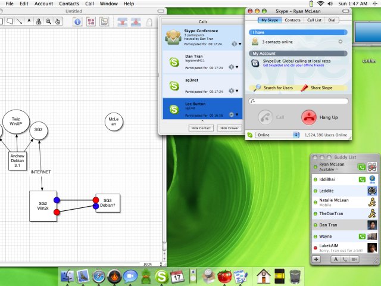Open the Account menu
381x286 pixels.
click(x=43, y=4)
